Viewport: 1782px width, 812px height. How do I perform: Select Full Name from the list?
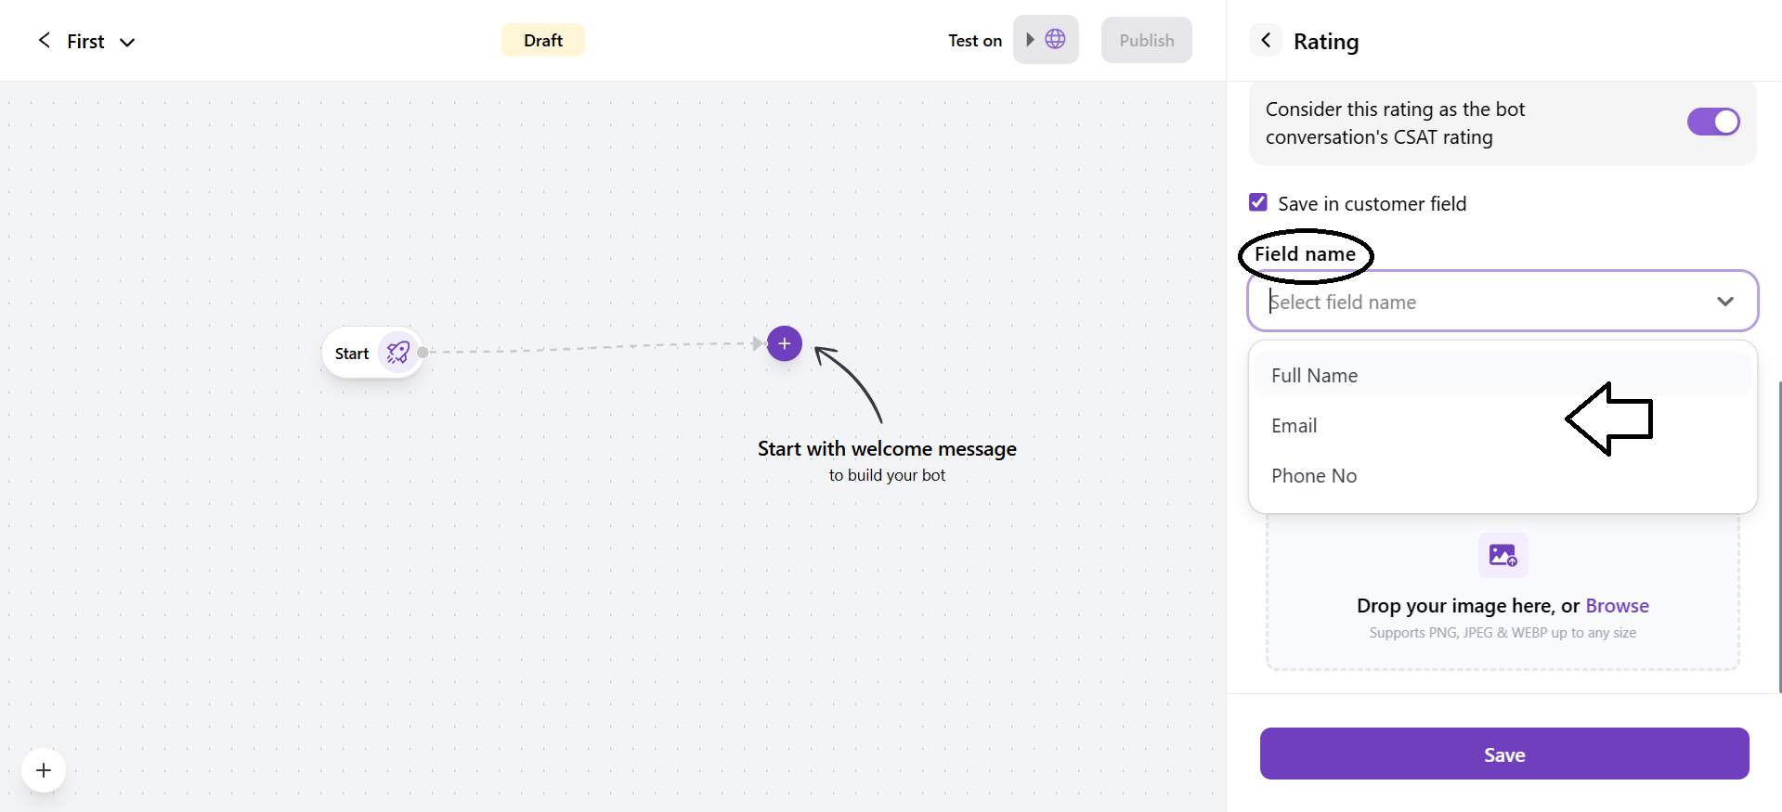(x=1314, y=376)
